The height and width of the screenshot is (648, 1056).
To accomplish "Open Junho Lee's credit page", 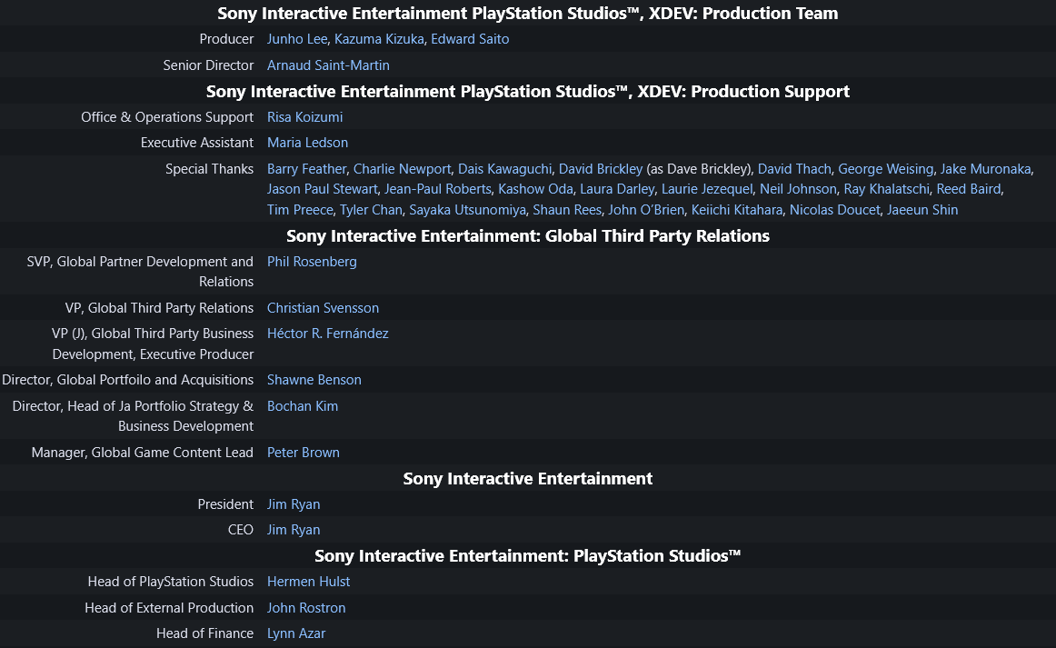I will (297, 39).
